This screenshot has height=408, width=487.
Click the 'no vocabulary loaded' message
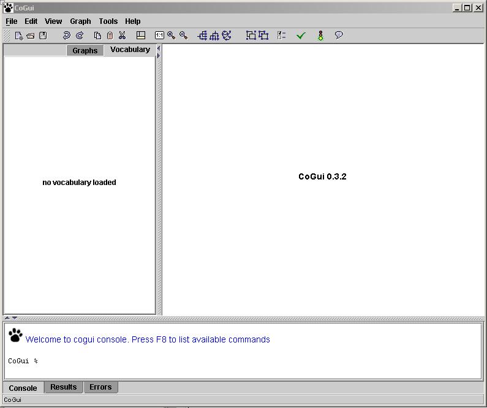[x=79, y=183]
